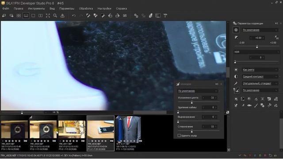Open the Обработка menu
The width and height of the screenshot is (283, 159).
(x=86, y=8)
